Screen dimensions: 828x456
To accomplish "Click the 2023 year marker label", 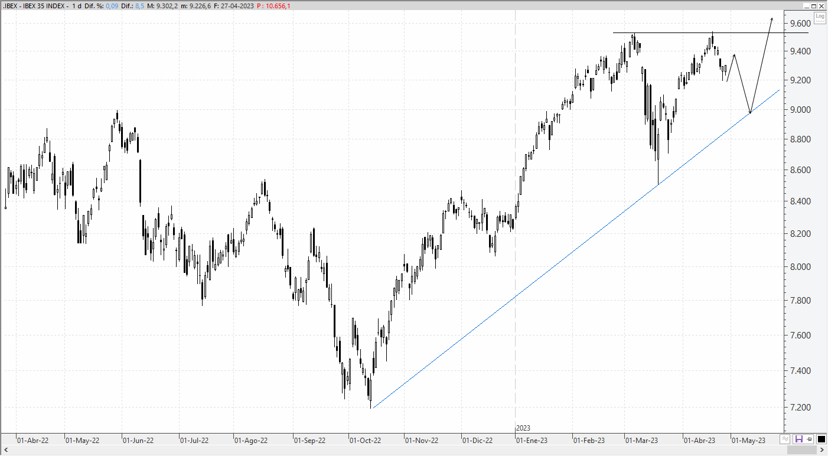I will [x=523, y=428].
